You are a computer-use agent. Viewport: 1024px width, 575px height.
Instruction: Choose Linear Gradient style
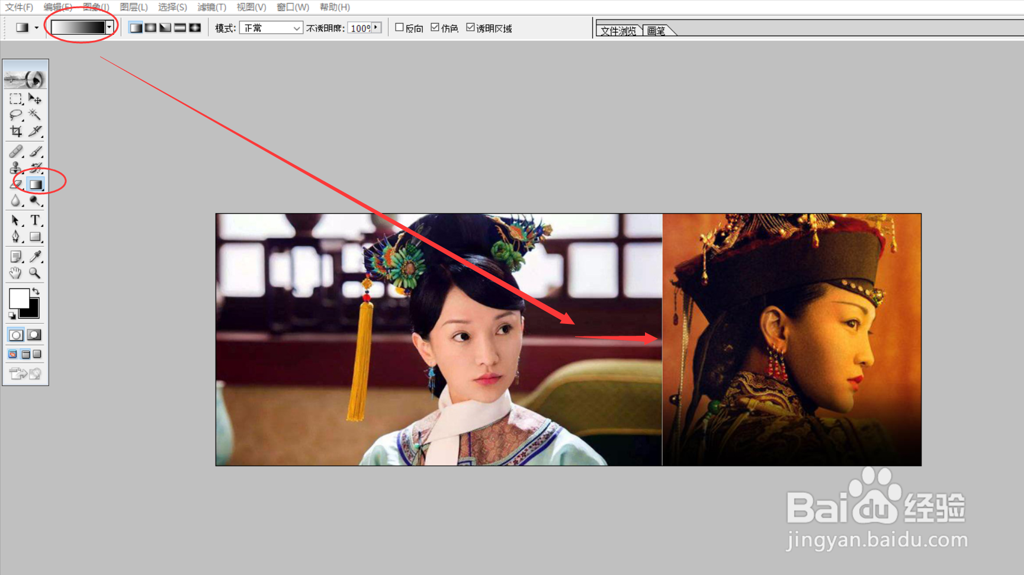136,28
